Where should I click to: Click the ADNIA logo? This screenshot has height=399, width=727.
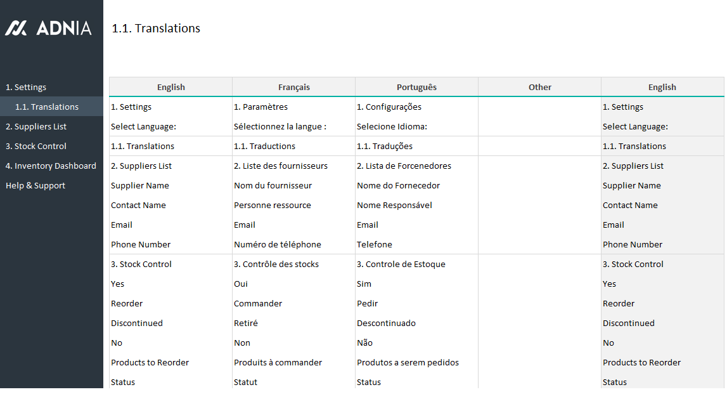coord(49,28)
